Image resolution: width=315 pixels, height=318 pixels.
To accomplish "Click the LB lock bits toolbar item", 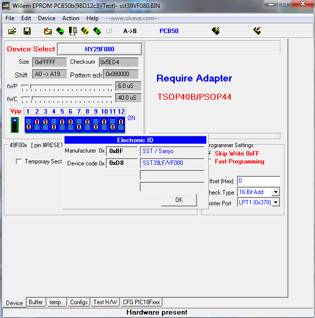I will click(109, 31).
